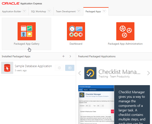Viewport: 152px width, 124px height.
Task: Click the Checklist Manager description text panel
Action: (x=132, y=105)
